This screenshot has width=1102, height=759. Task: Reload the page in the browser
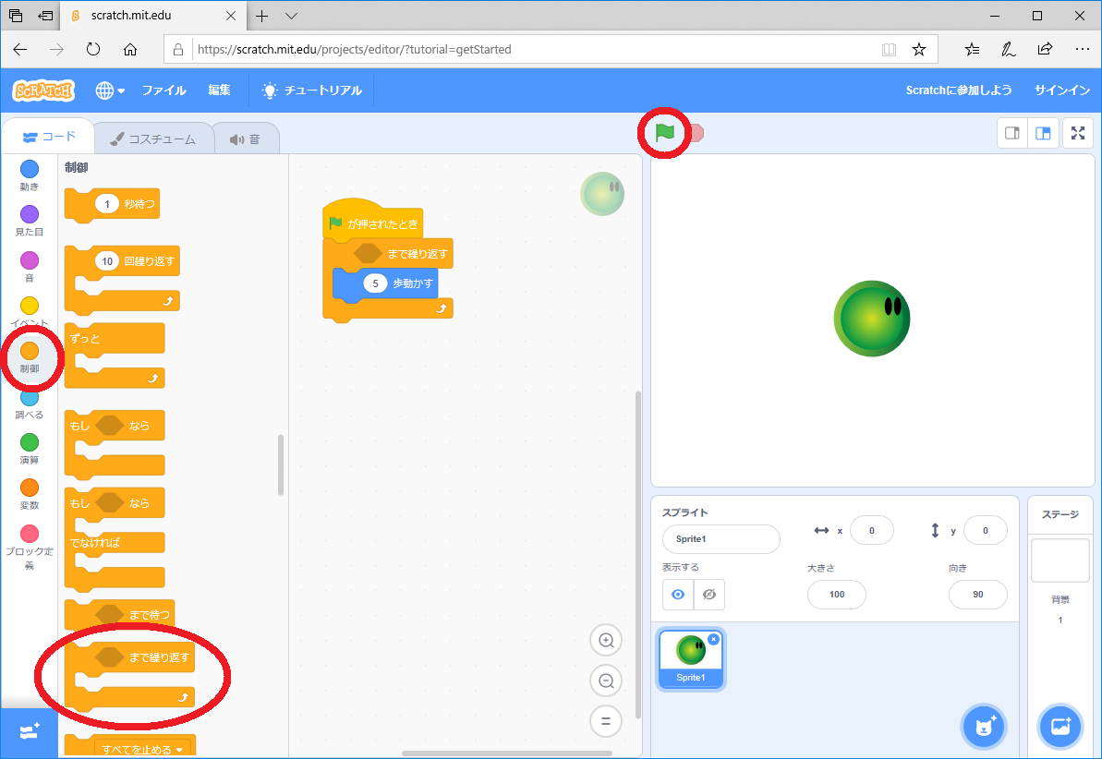[x=93, y=49]
